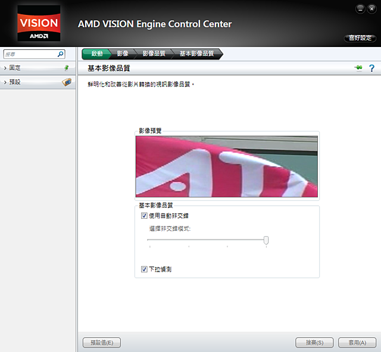Toggle 下拉偵測 checkbox
Screen dimensions: 381x352
tap(144, 269)
